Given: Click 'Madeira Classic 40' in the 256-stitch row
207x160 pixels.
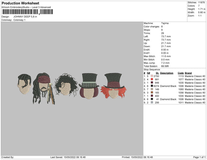Looking at the screenshot, I should [x=195, y=102].
